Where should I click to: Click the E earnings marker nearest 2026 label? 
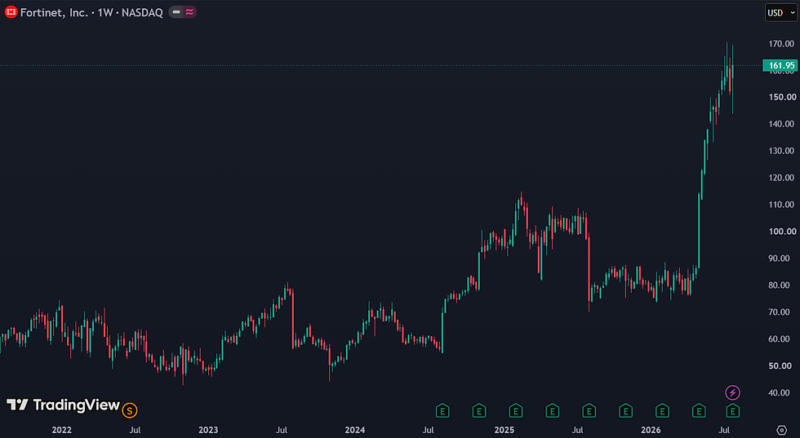(x=662, y=410)
